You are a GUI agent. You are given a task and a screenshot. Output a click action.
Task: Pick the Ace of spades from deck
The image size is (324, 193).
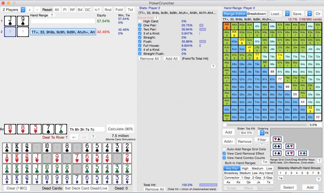point(7,148)
